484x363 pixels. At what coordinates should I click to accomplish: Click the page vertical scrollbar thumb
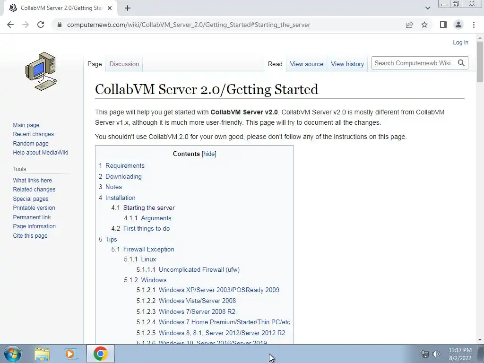(480, 62)
